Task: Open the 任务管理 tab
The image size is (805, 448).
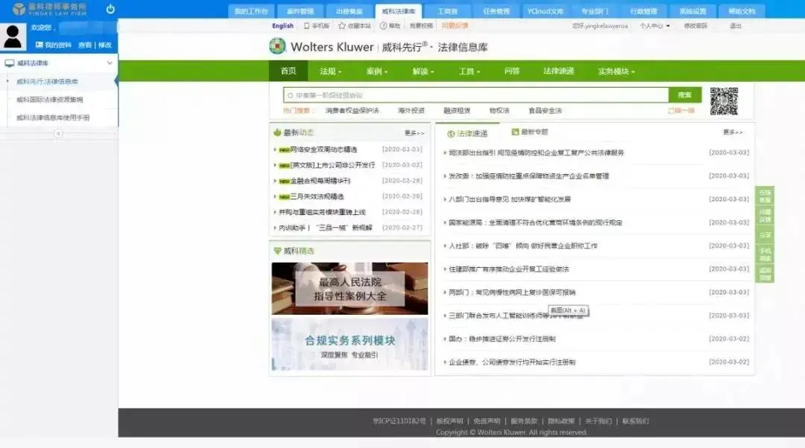Action: 496,10
